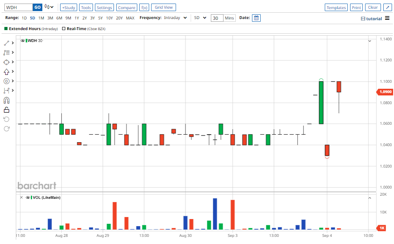Viewport: 394px width, 244px height.
Task: Select the 3Y range
Action: [x=93, y=18]
